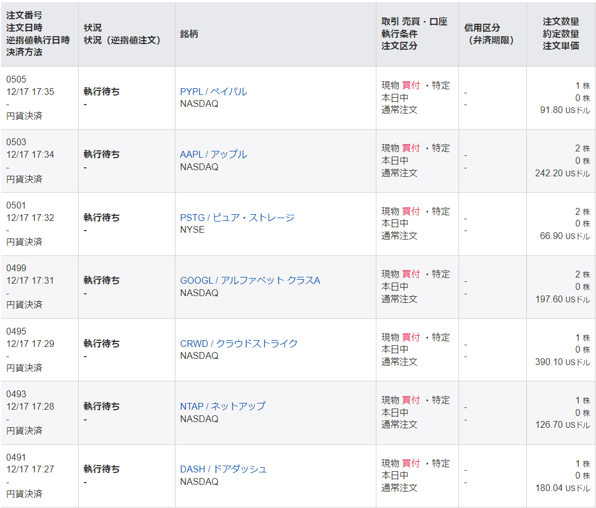Select order number 0491
Viewport: 596px width, 508px height.
click(x=16, y=457)
